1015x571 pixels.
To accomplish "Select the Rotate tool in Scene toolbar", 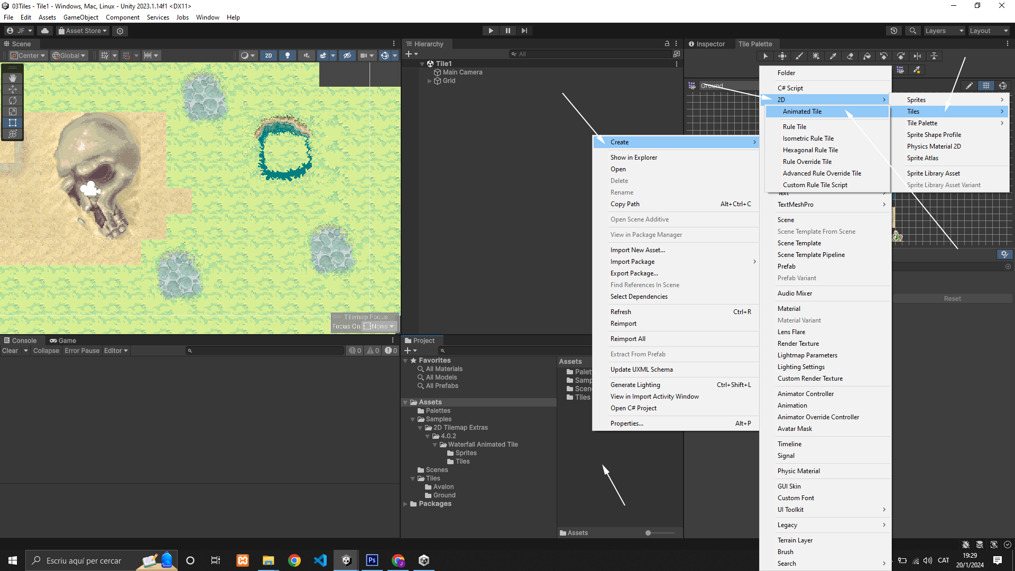I will (x=13, y=100).
